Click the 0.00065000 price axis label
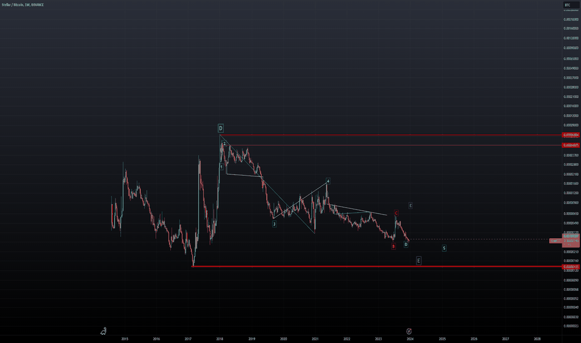 (571, 59)
